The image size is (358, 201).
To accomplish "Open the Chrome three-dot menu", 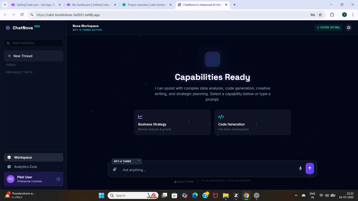I will 353,15.
